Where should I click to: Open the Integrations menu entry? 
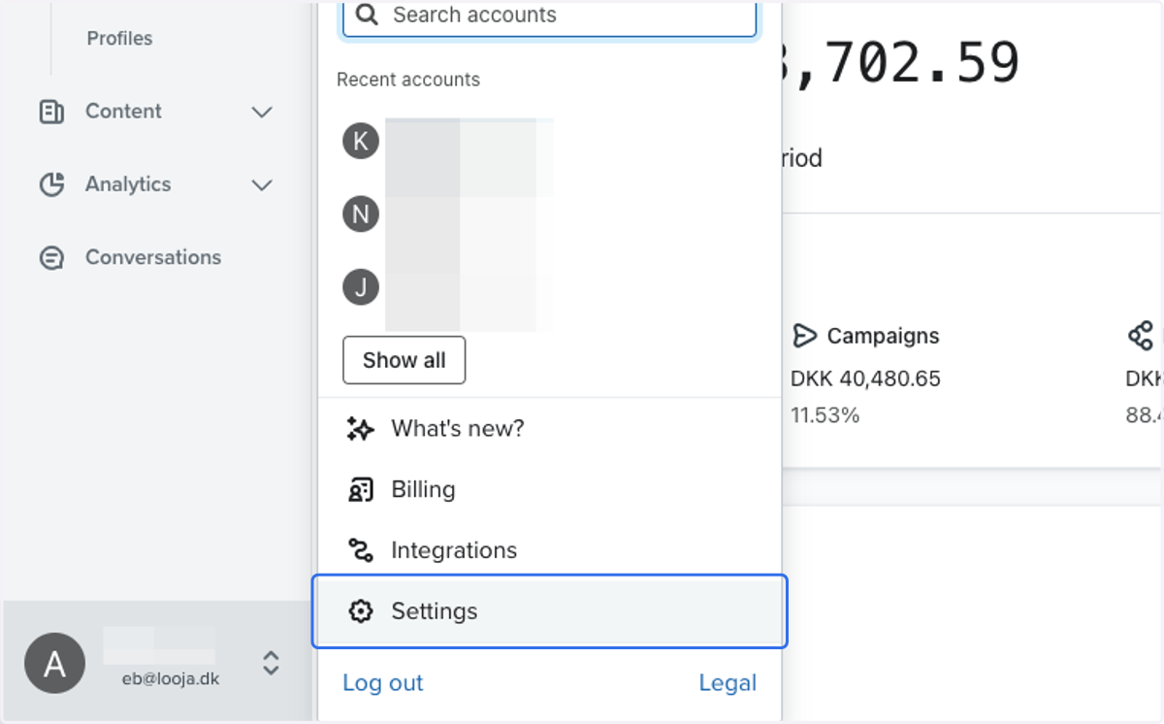coord(549,550)
